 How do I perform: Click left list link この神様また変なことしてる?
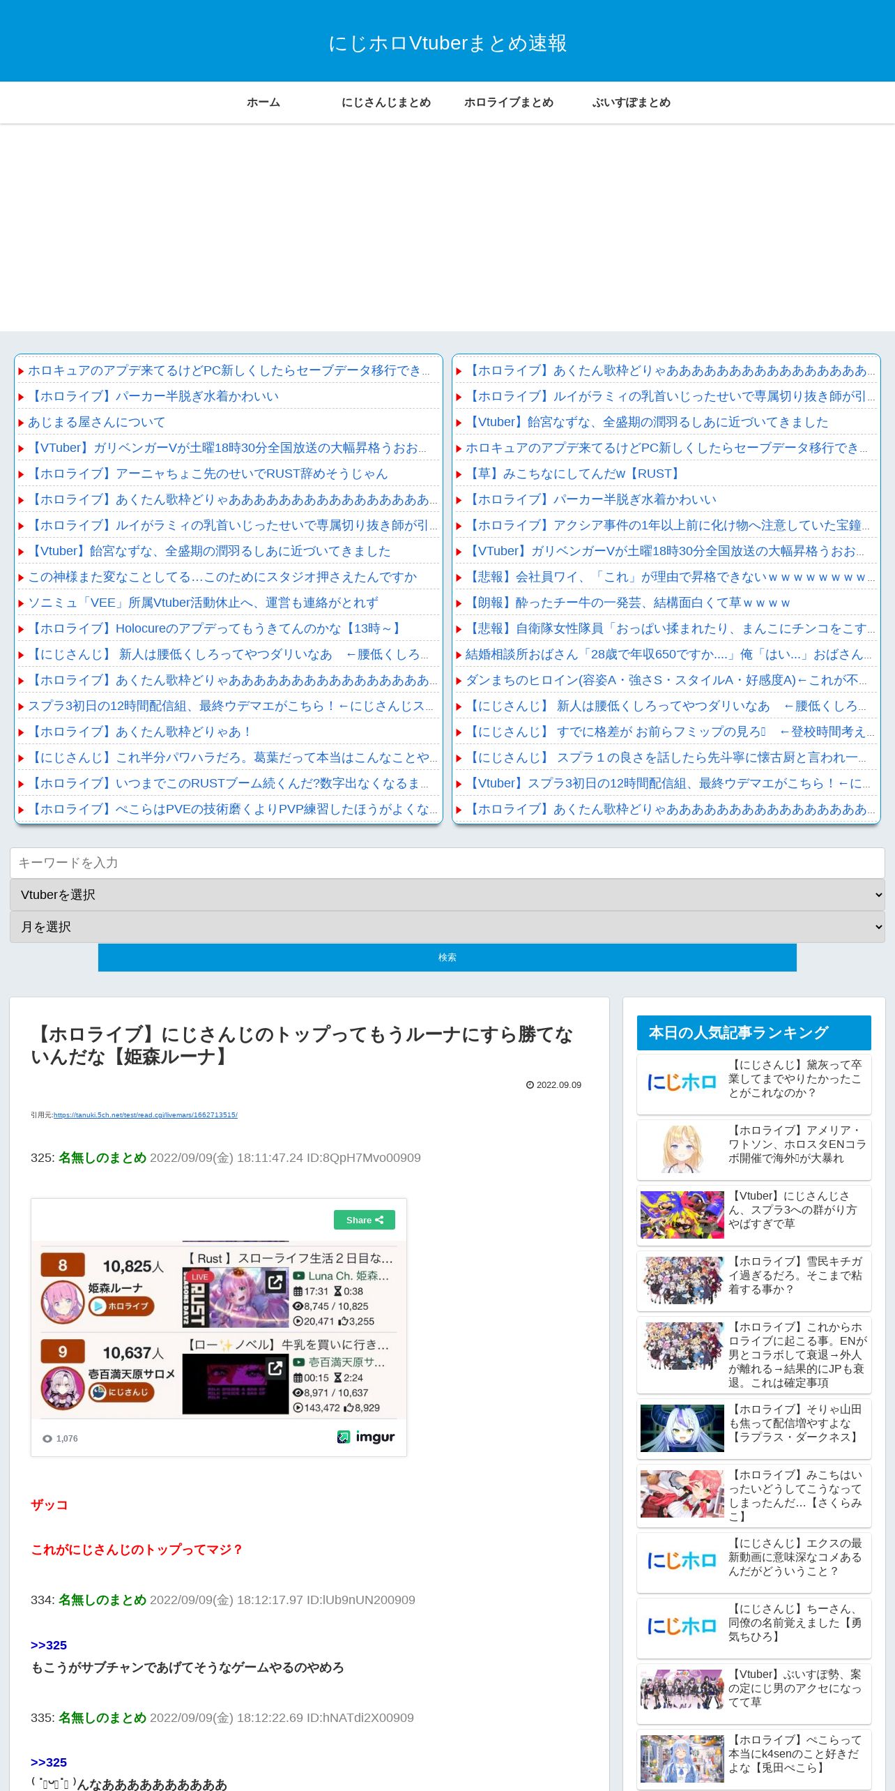(222, 577)
